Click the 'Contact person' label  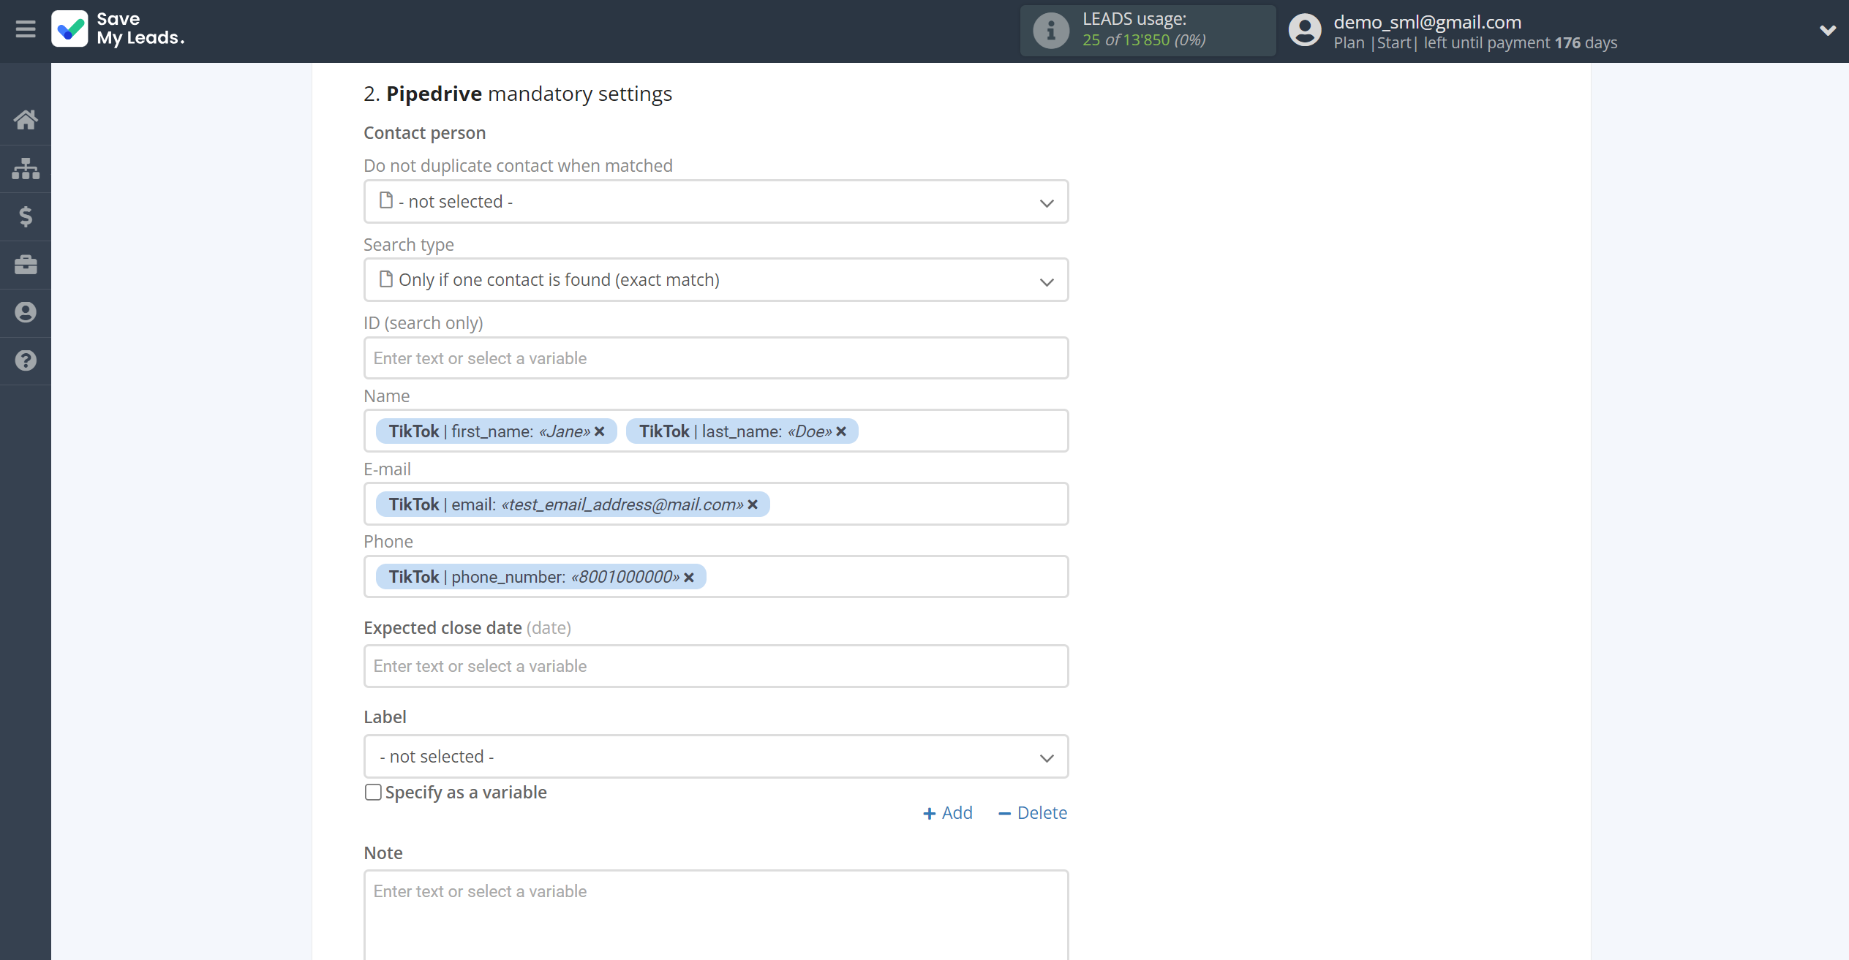(425, 133)
